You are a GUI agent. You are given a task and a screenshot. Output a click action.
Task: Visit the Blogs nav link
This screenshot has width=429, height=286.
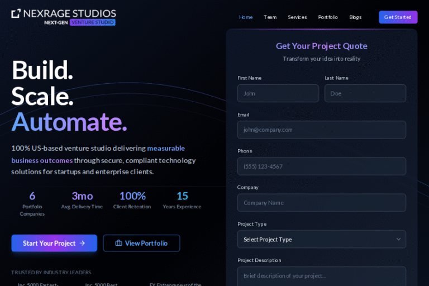click(355, 17)
